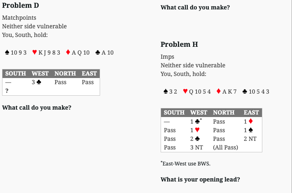Click the question mark in South's bidding cell
This screenshot has width=292, height=193.
[7, 91]
